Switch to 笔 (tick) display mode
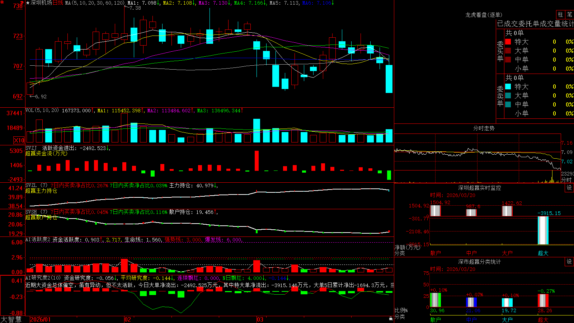This screenshot has width=574, height=323. 569,14
